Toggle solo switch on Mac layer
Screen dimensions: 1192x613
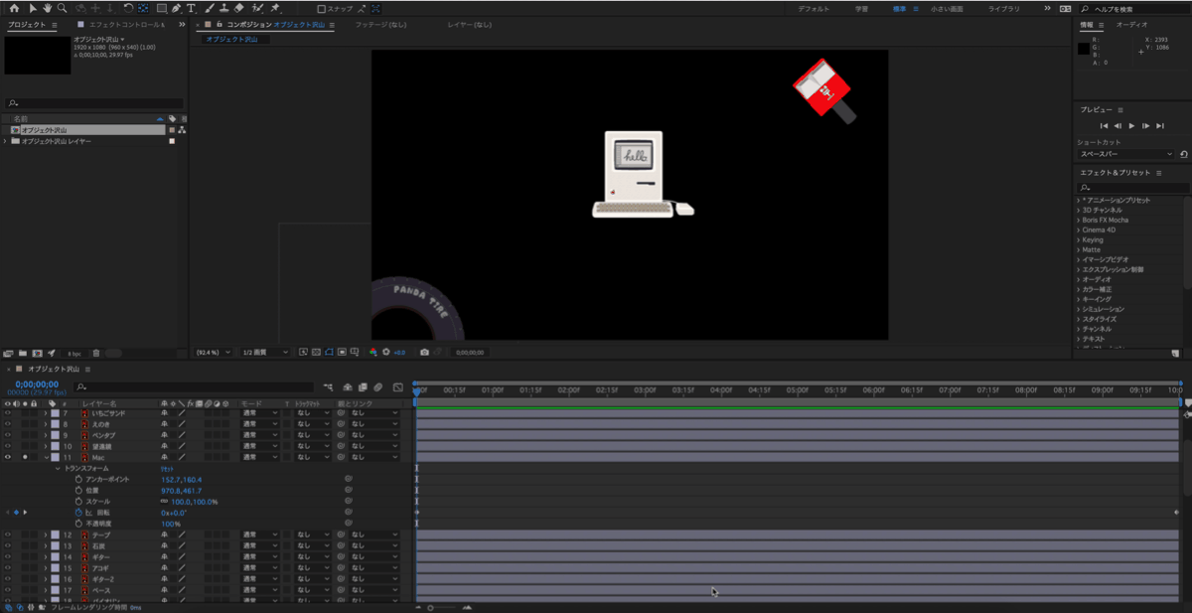[x=25, y=457]
